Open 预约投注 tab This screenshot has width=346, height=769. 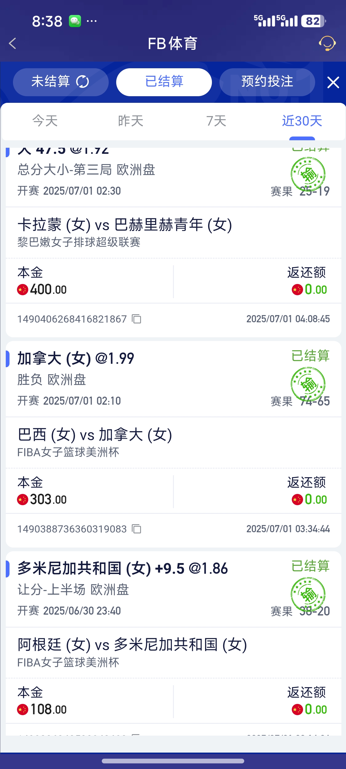pos(267,82)
